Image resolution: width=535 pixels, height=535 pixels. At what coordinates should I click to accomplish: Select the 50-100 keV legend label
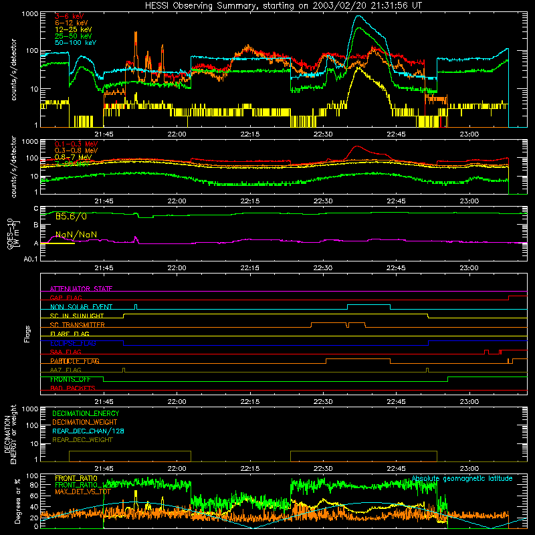click(x=76, y=43)
